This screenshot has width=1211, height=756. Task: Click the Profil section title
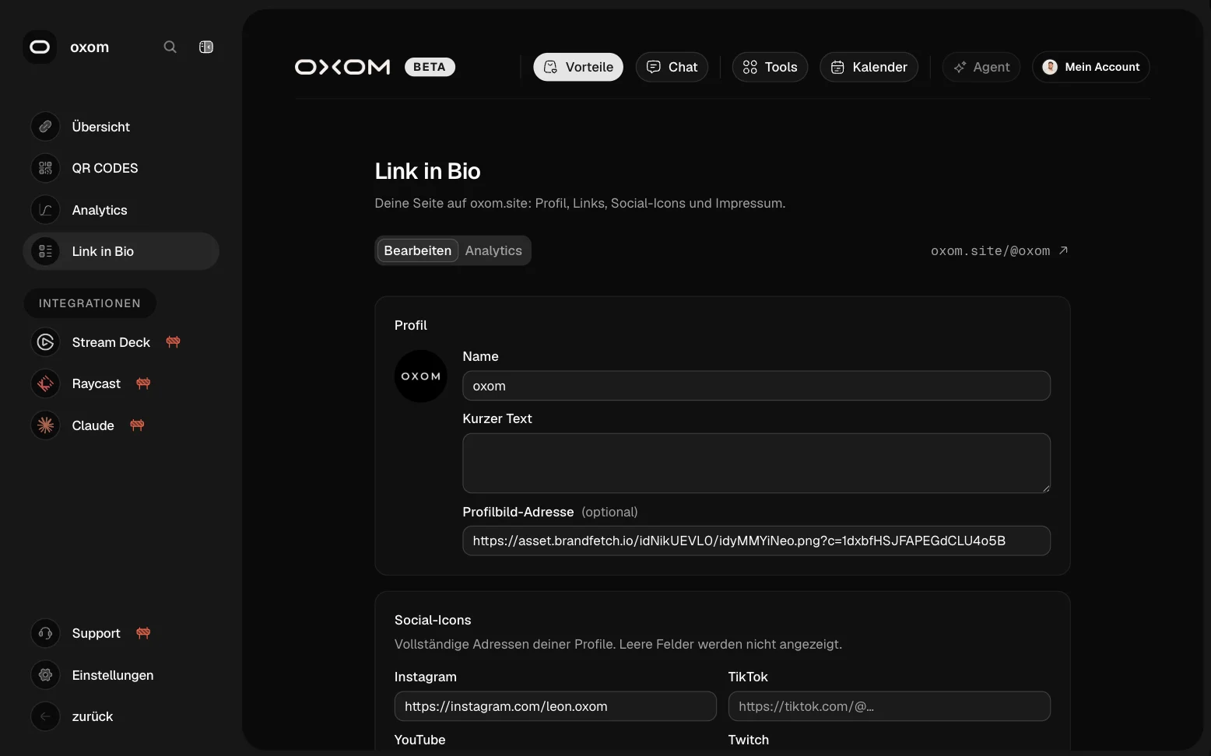click(x=411, y=325)
